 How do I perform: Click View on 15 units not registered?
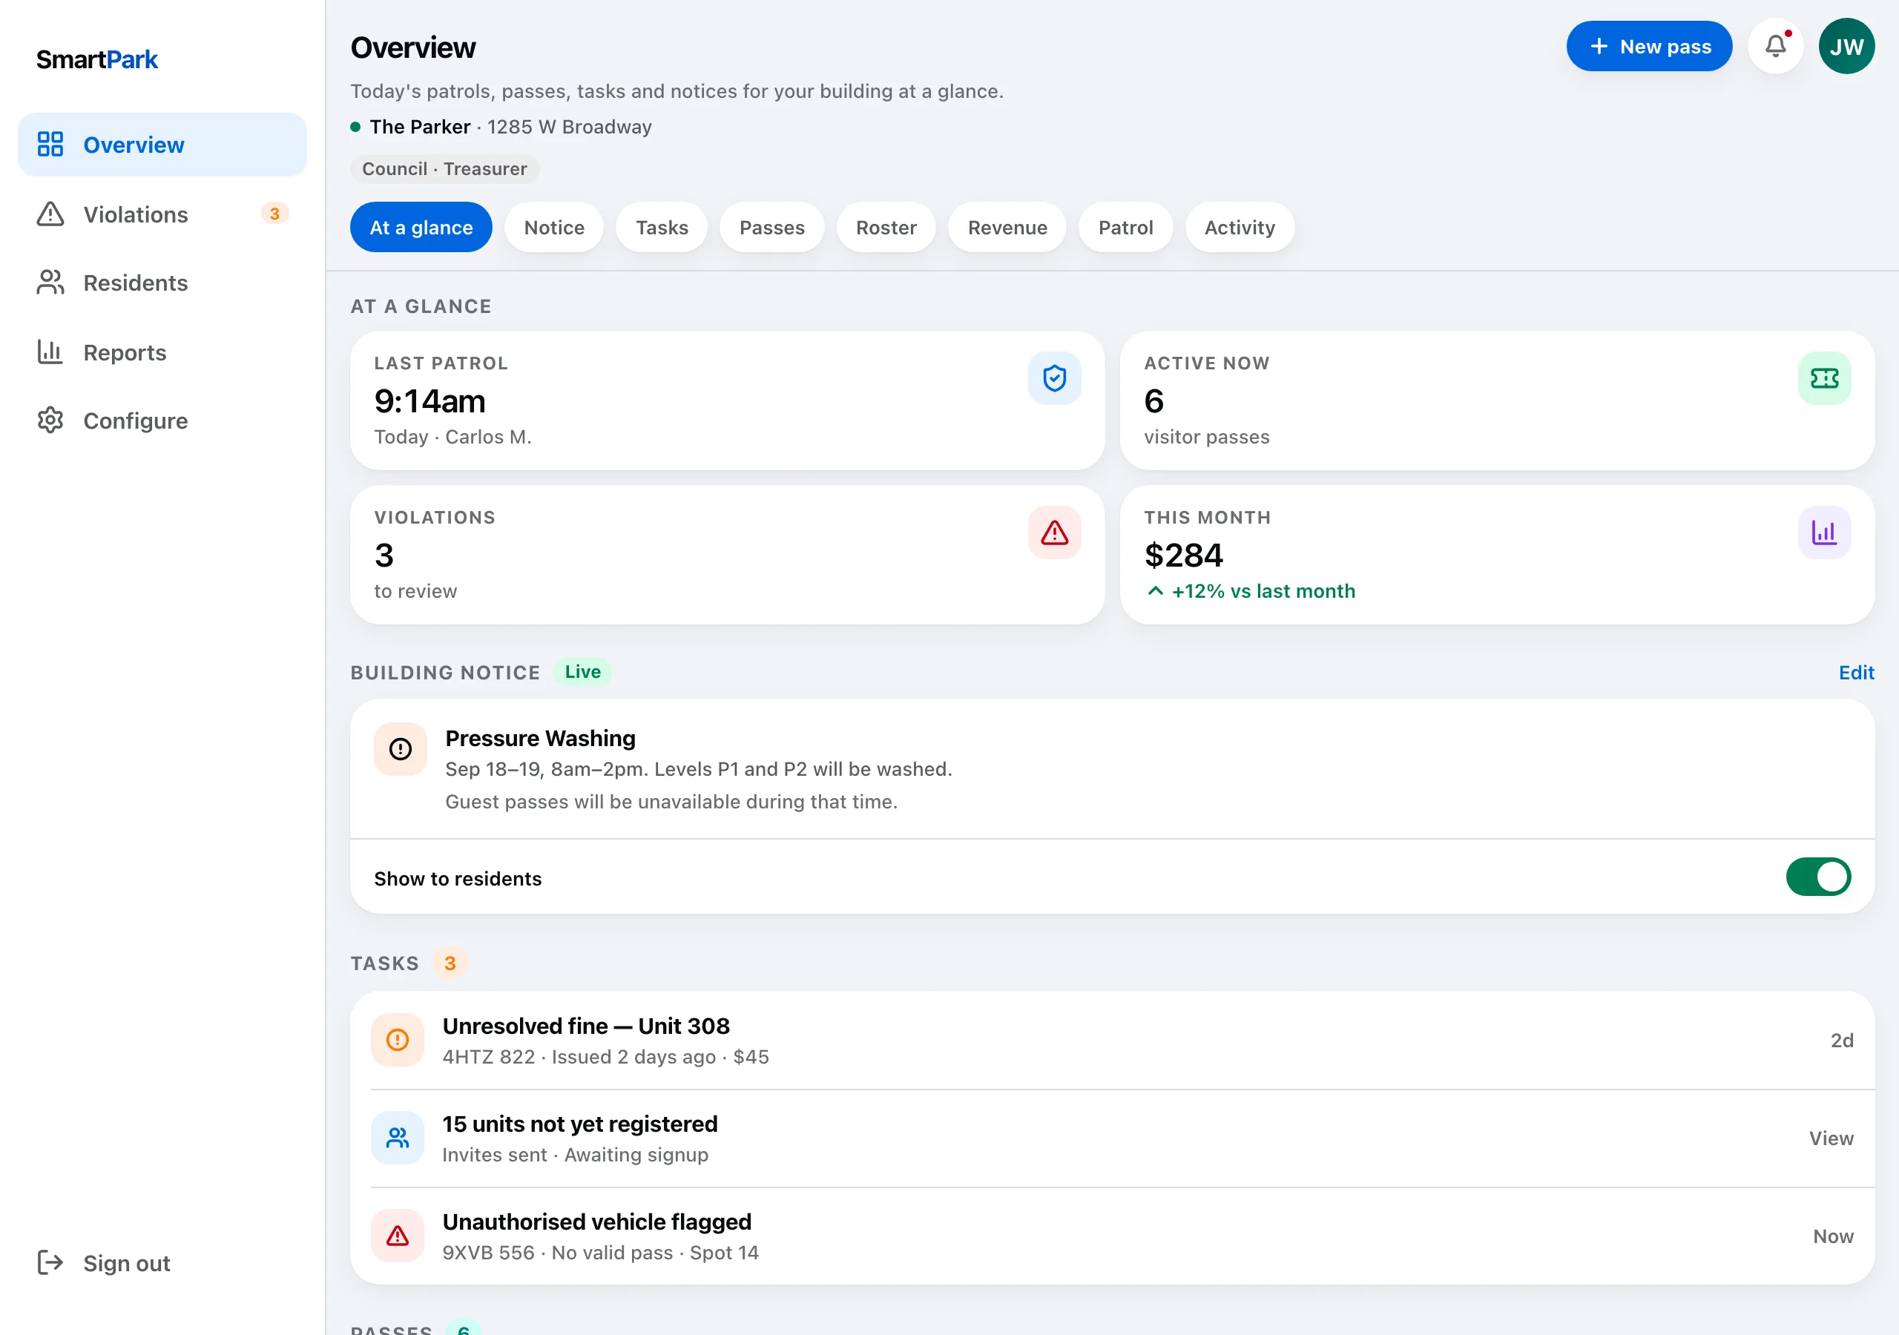click(1831, 1138)
